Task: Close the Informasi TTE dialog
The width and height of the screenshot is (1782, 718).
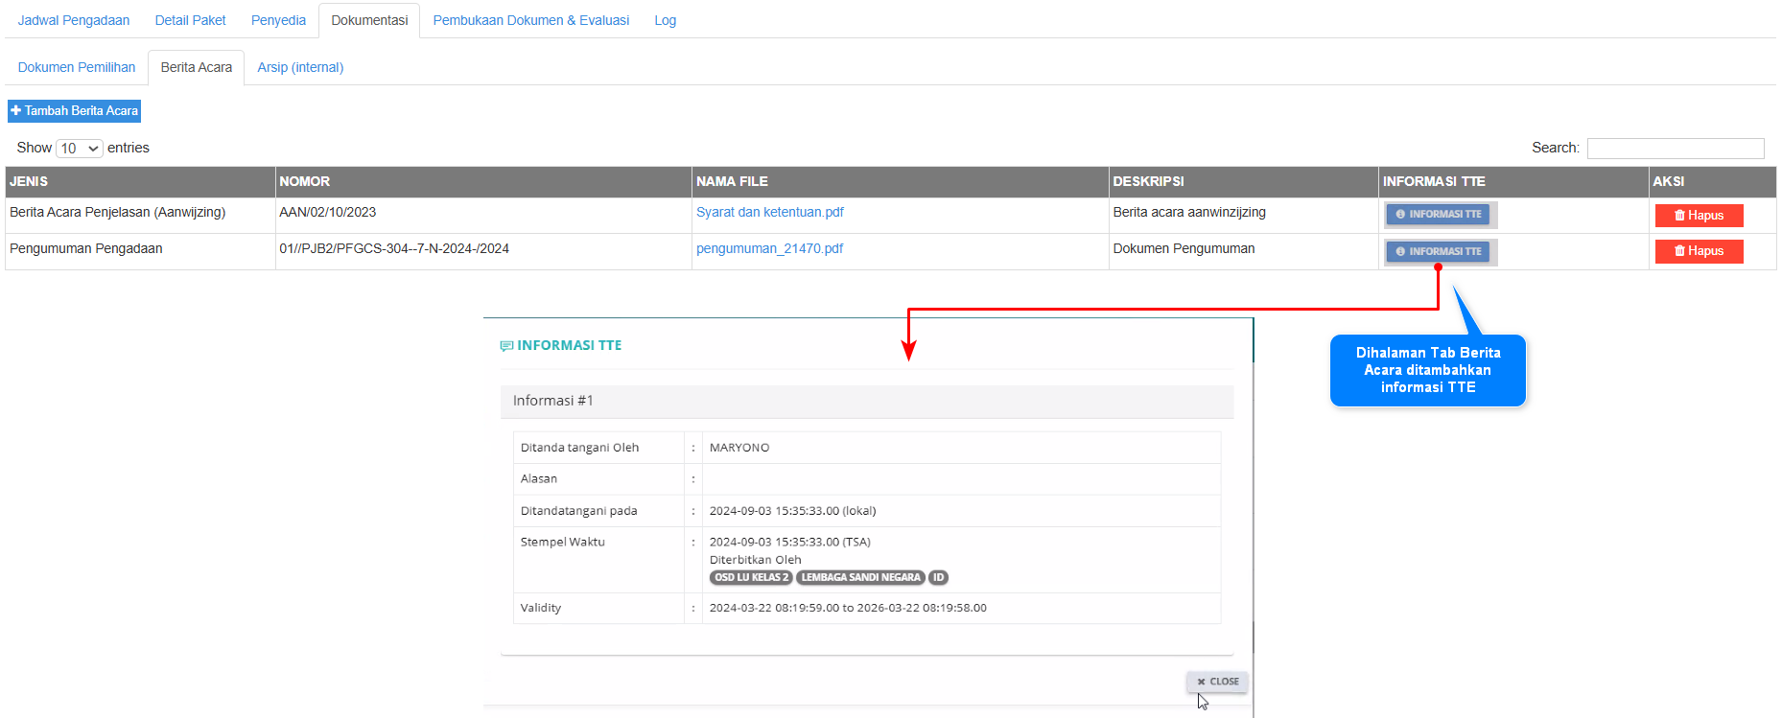Action: (1217, 682)
